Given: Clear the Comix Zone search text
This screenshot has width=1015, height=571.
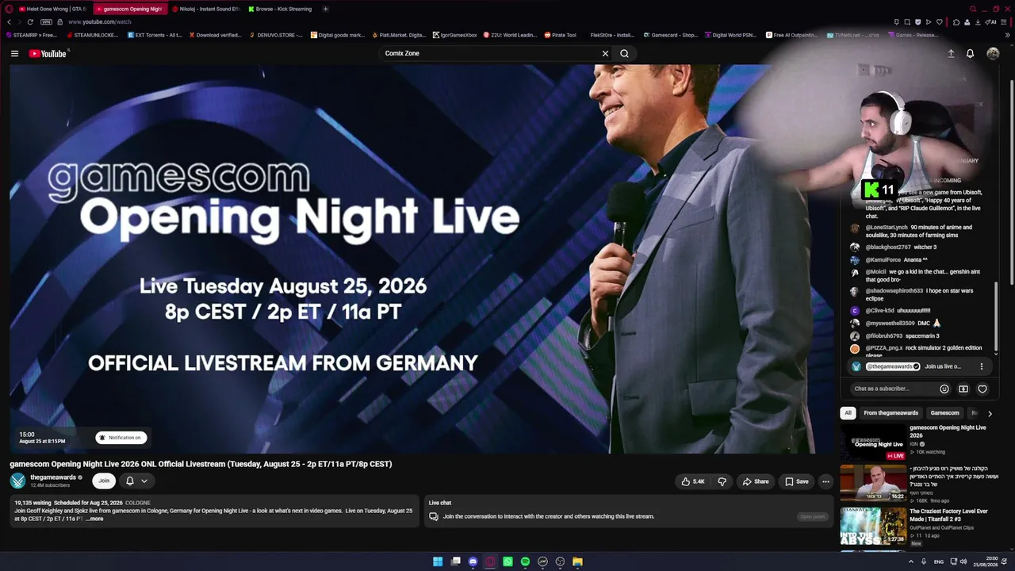Looking at the screenshot, I should tap(605, 53).
